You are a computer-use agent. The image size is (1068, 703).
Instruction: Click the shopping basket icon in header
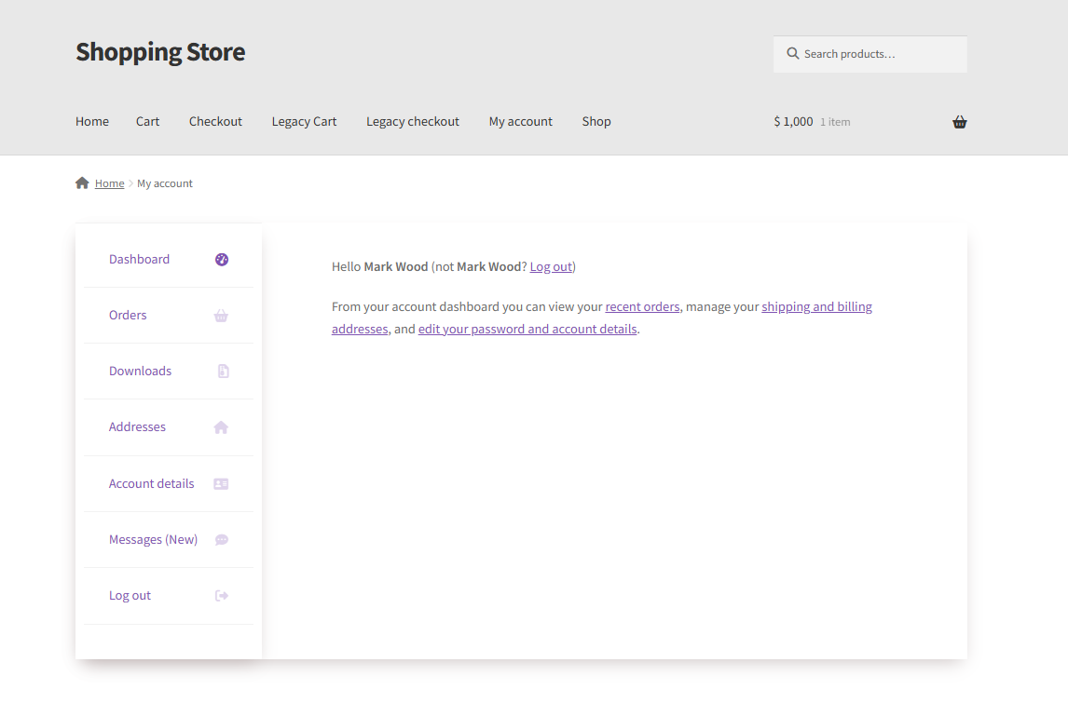tap(959, 122)
